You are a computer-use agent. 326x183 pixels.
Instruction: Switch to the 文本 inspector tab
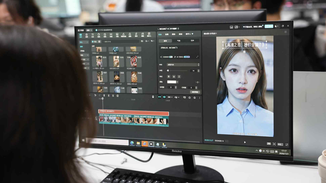(x=160, y=35)
